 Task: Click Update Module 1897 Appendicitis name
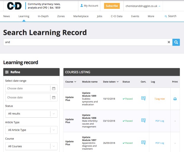89,143
